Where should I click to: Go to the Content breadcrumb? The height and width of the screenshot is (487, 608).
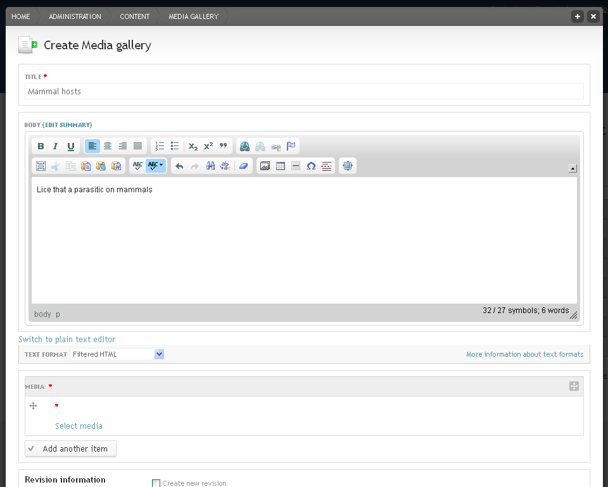pos(134,16)
